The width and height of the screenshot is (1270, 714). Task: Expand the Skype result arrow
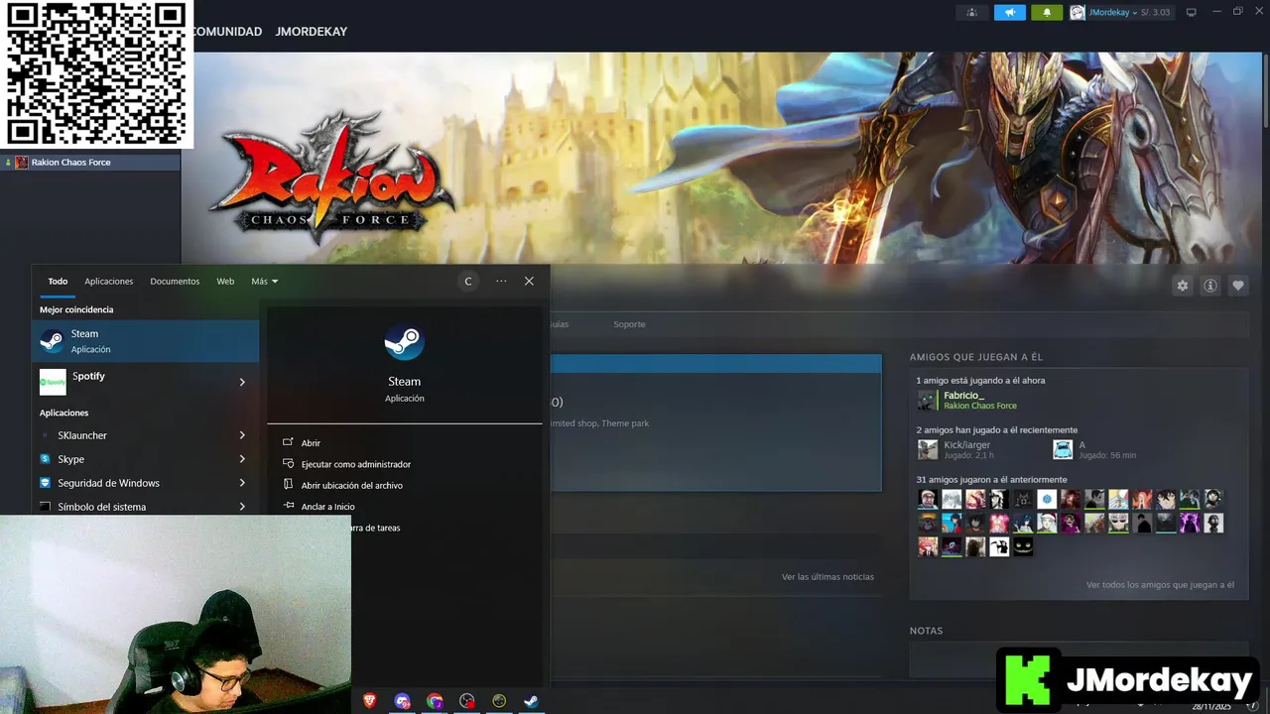(242, 459)
